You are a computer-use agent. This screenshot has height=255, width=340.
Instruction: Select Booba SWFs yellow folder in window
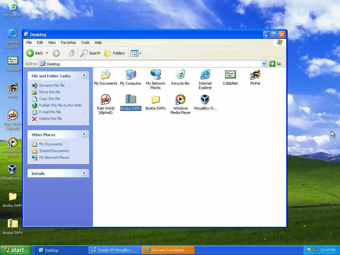point(155,99)
